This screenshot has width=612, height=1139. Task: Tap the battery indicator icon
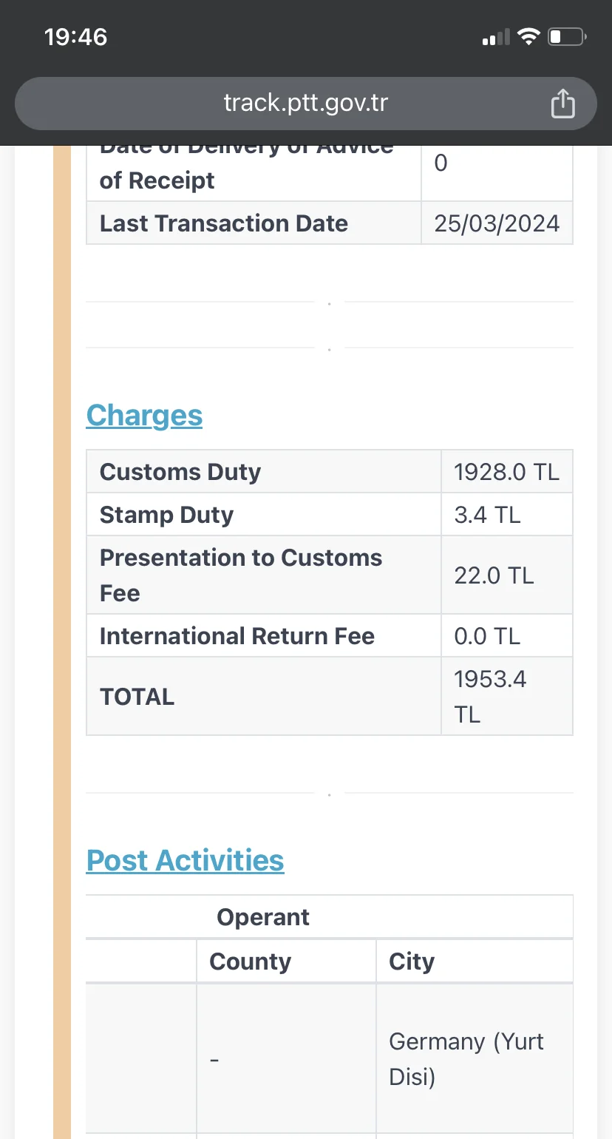[566, 36]
